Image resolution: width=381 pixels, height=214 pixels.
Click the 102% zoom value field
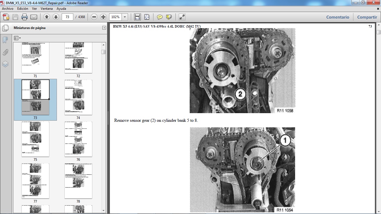[x=115, y=17]
